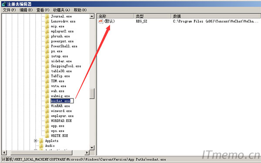This screenshot has width=261, height=163.
Task: Click the folder icon beside SnippingTool.exe
Action: pyautogui.click(x=47, y=66)
